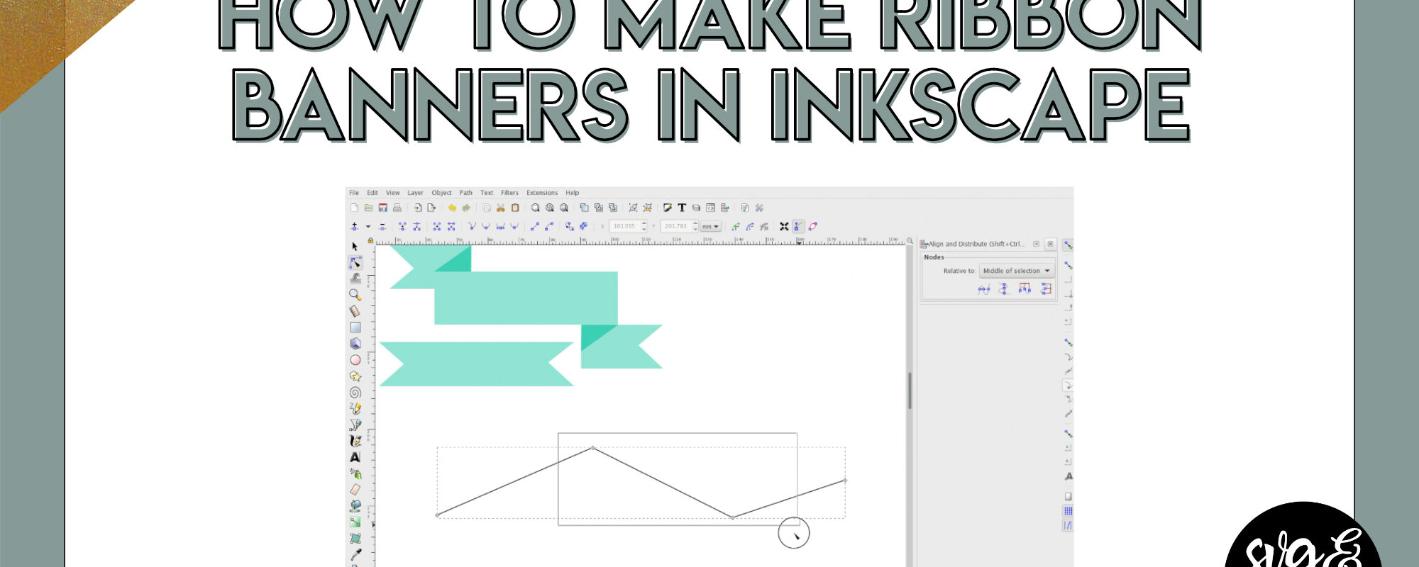The width and height of the screenshot is (1419, 567).
Task: Select the Selector arrow tool
Action: pyautogui.click(x=355, y=247)
